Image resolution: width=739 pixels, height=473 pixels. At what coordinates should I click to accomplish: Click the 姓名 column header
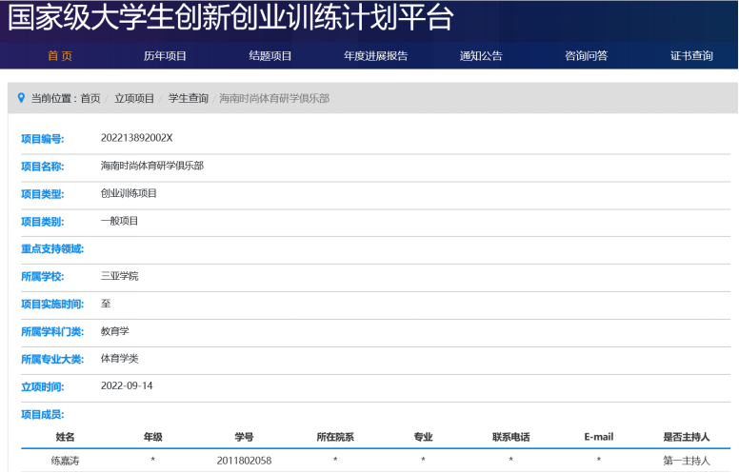click(x=65, y=437)
